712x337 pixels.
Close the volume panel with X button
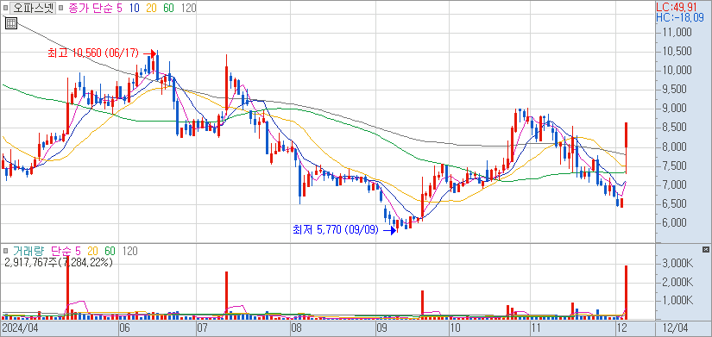click(705, 249)
